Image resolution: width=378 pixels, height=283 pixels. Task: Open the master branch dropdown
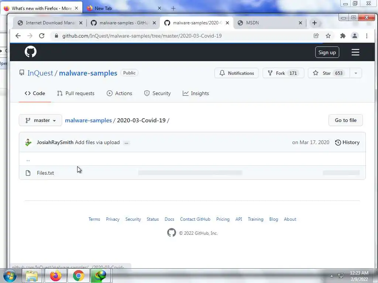coord(41,120)
